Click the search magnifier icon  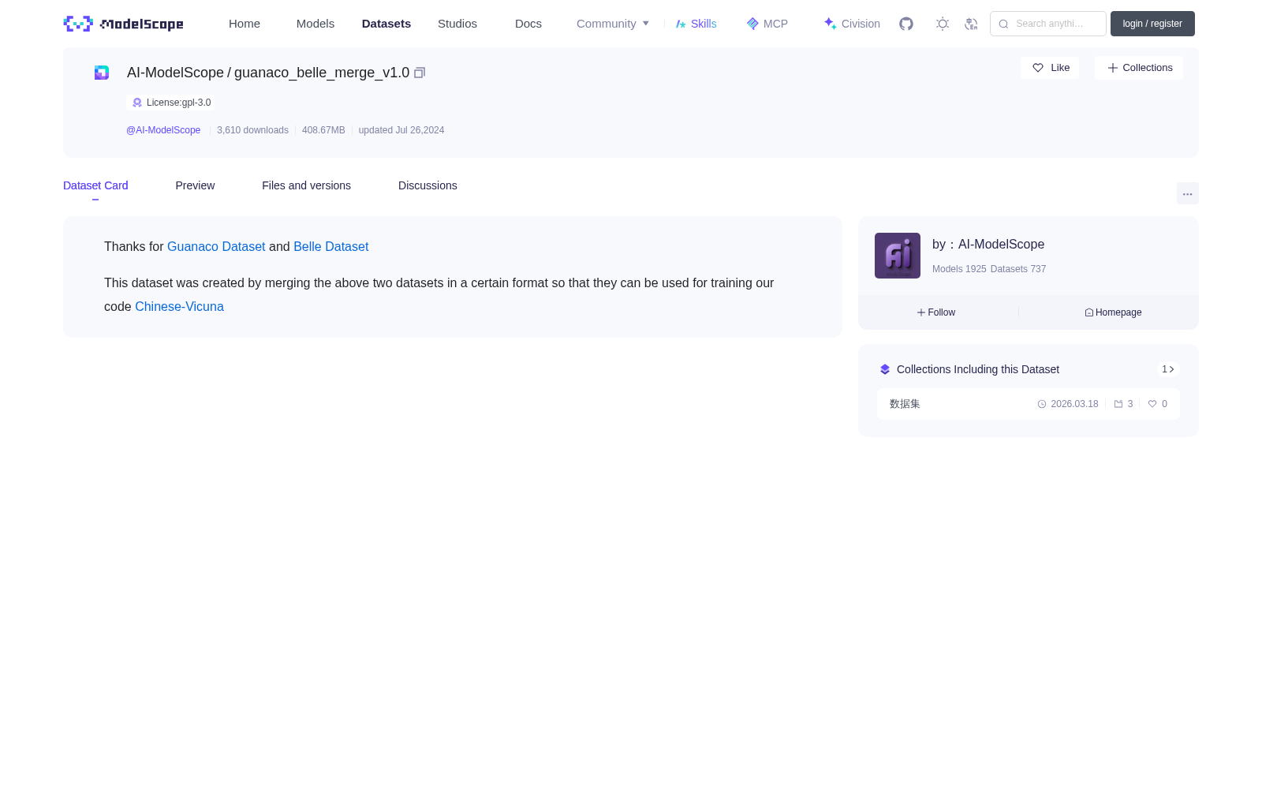(x=1003, y=24)
